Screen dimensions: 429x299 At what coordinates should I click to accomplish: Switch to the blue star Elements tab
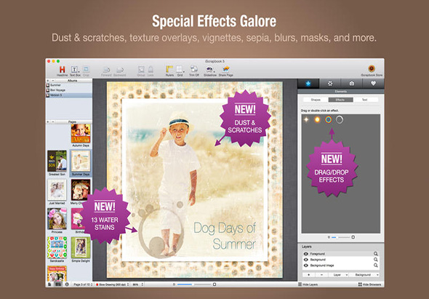click(x=308, y=84)
